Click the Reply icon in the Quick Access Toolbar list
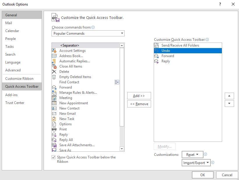 point(156,61)
